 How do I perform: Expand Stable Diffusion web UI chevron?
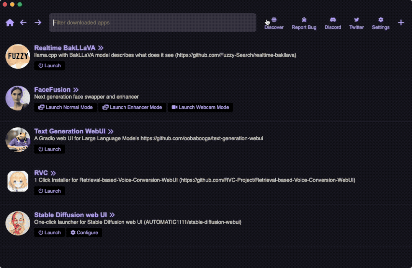coord(112,215)
